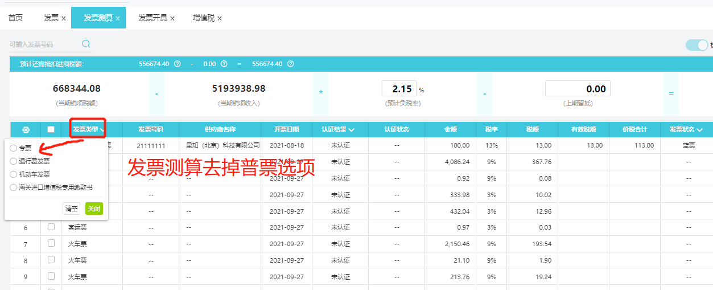Screen dimensions: 713x290
Task: Click help icon next to 0.00 in teal bar
Action: 224,64
